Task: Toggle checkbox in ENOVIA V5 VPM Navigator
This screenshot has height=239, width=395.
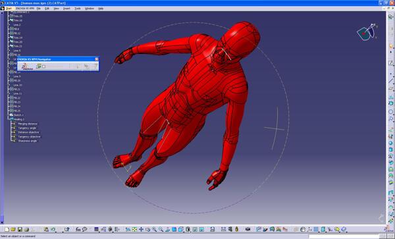Action: (x=44, y=66)
